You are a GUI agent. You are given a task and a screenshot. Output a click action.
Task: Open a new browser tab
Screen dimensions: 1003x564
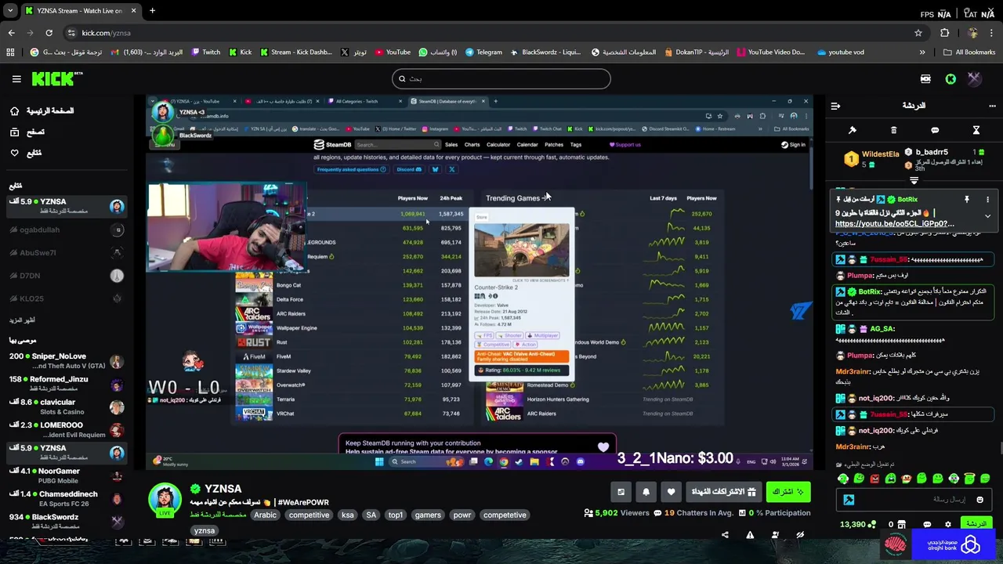click(152, 11)
